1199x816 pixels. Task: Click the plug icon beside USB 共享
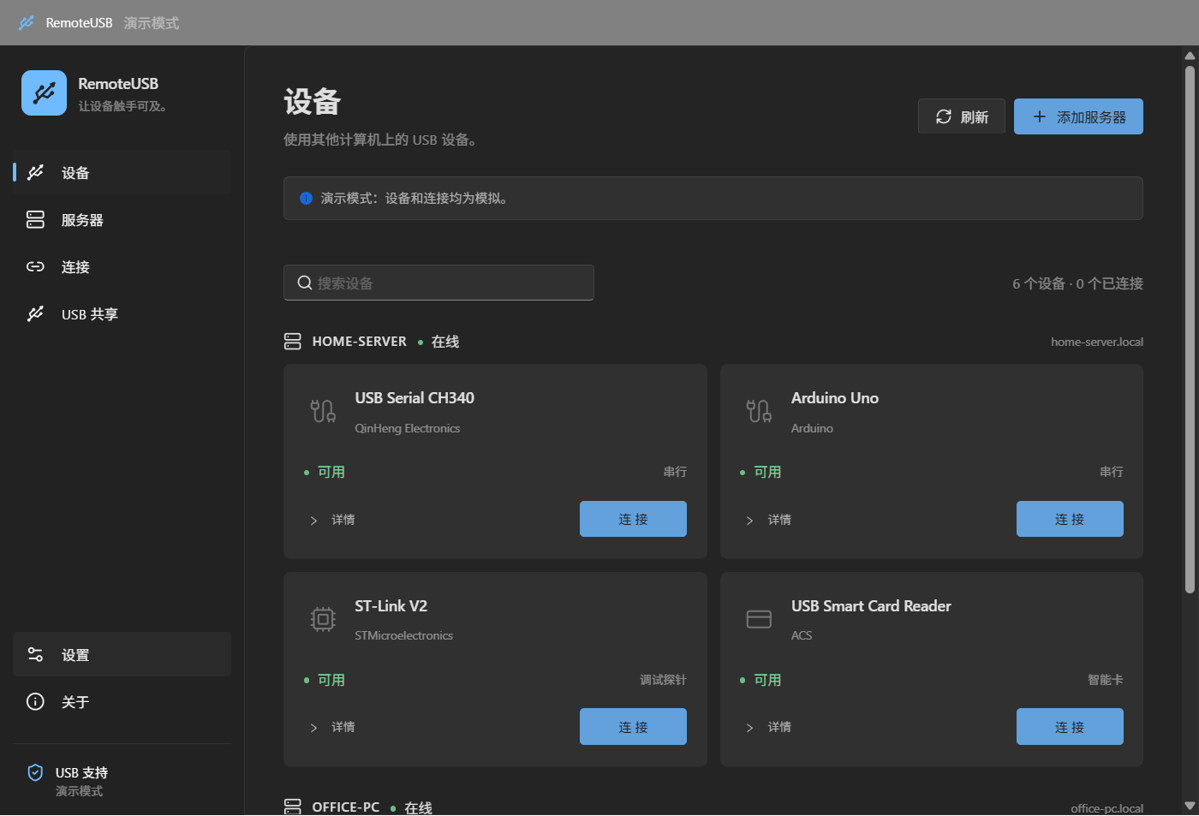pyautogui.click(x=35, y=313)
